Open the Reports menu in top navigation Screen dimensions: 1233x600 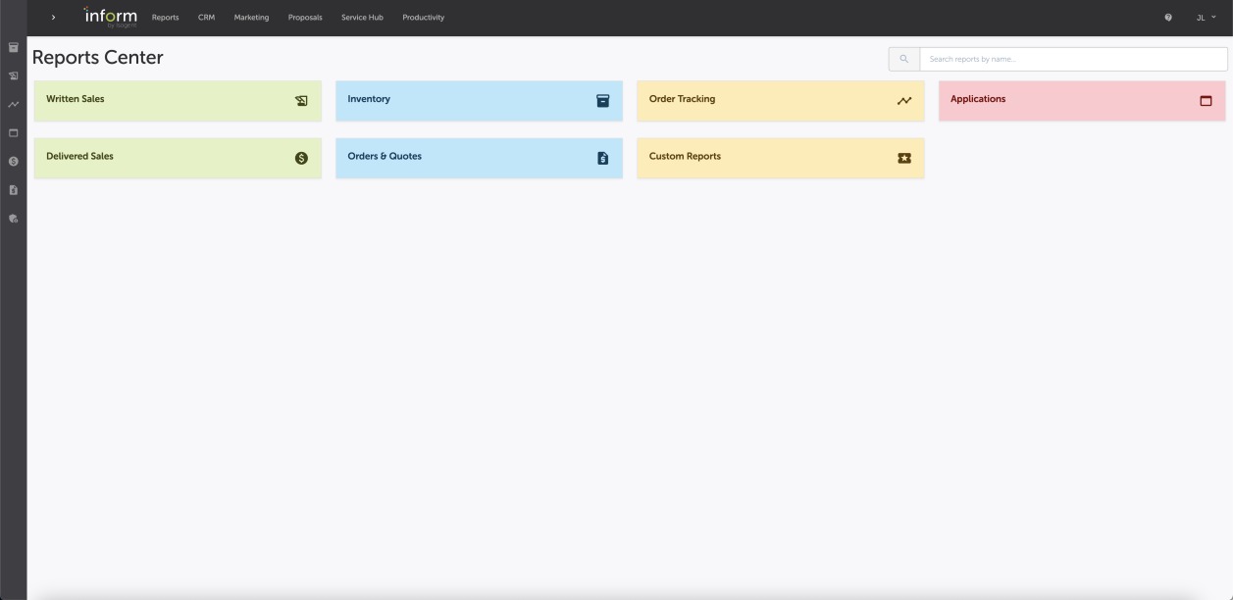(165, 18)
